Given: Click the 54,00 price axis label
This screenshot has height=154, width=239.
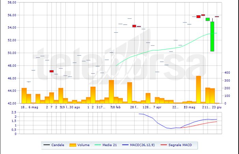Looking at the screenshot, I should 12,28.
